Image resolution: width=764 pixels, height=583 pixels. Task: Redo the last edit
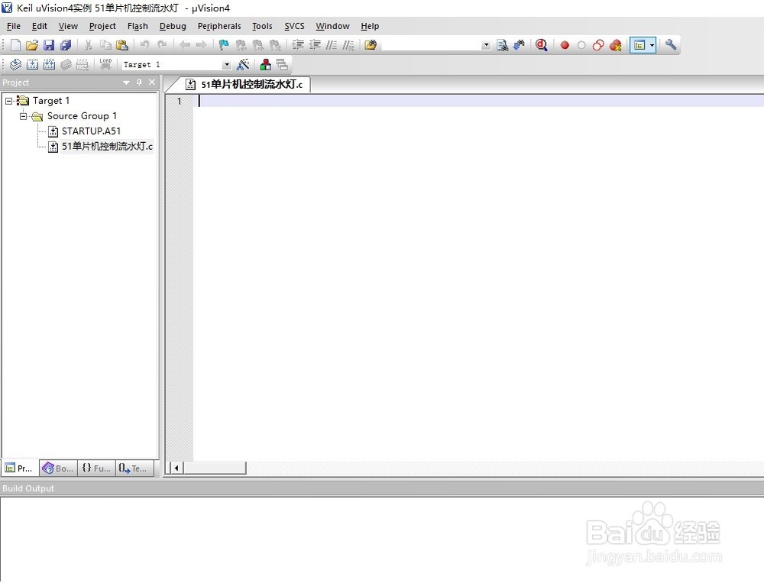point(162,45)
